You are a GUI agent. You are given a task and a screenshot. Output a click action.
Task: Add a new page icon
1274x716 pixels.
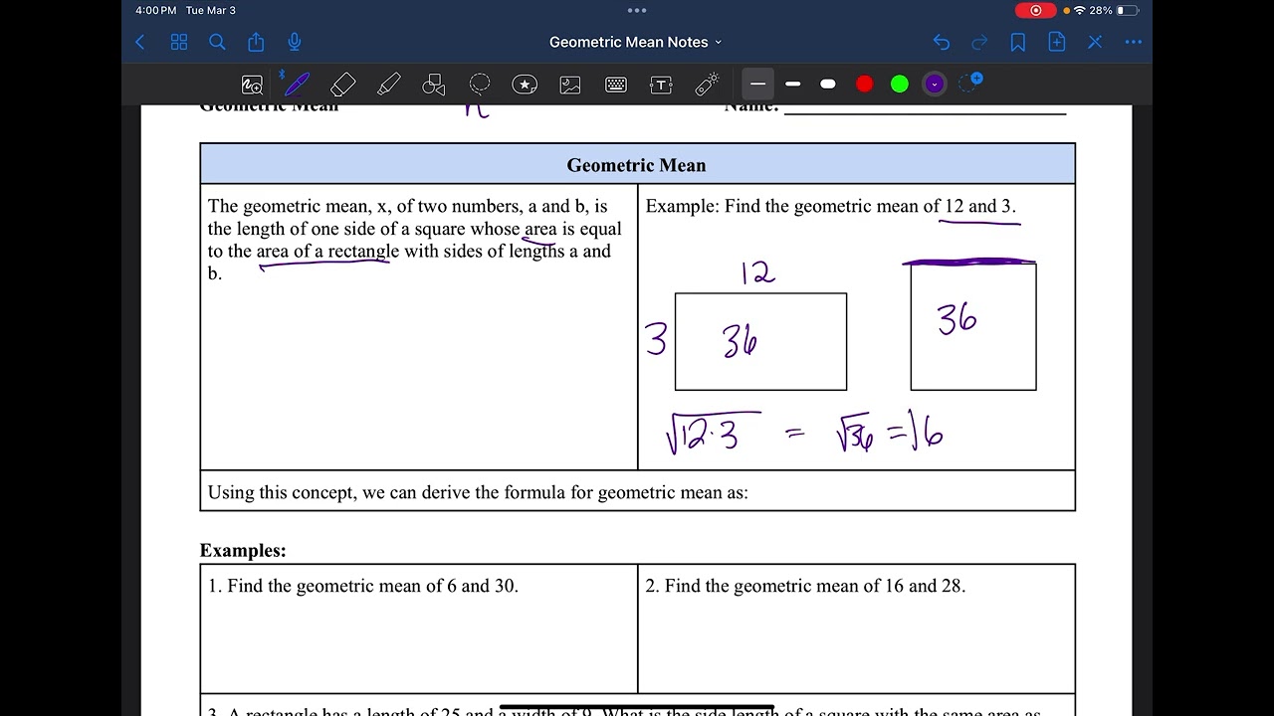(1056, 42)
